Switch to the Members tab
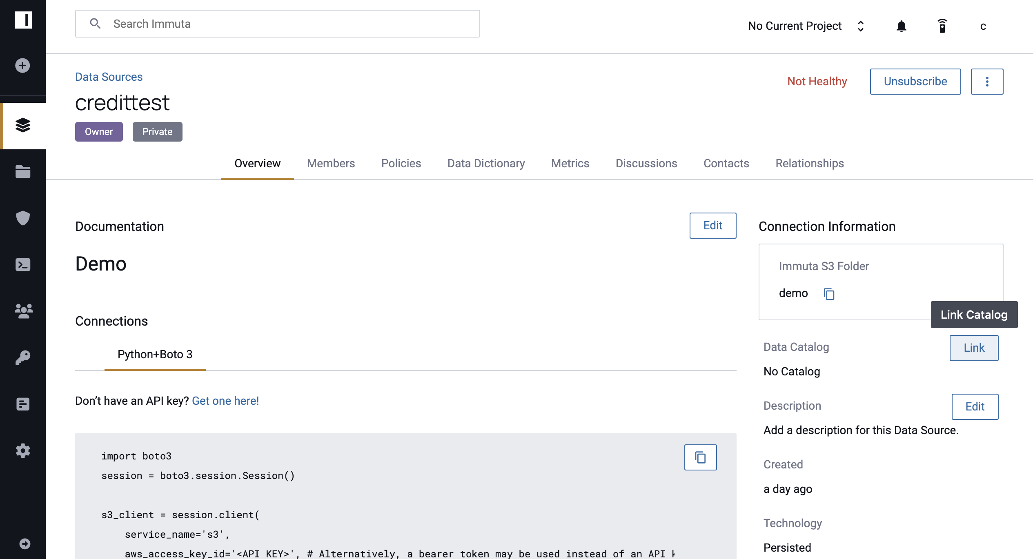Viewport: 1033px width, 559px height. [x=331, y=164]
